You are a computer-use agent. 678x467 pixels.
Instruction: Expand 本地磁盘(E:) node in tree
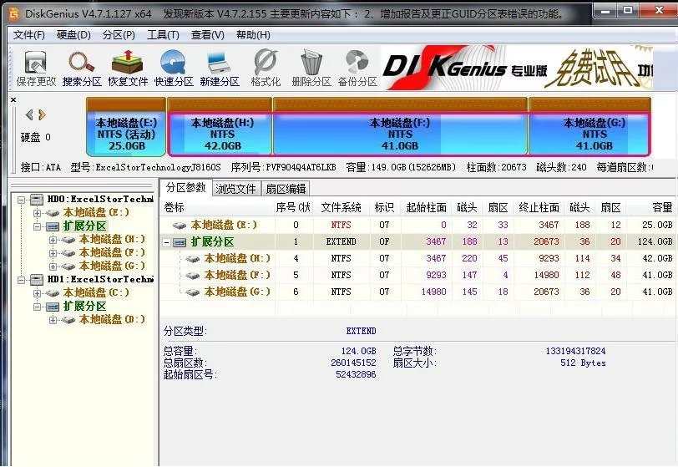coord(38,213)
